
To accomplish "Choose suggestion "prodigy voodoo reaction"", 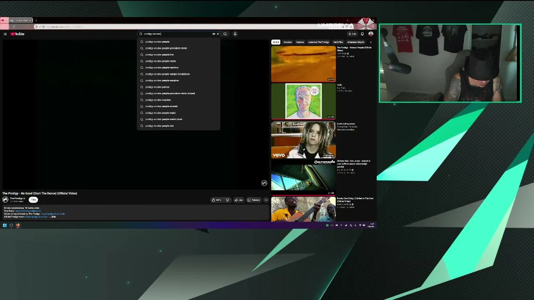I will [x=179, y=100].
